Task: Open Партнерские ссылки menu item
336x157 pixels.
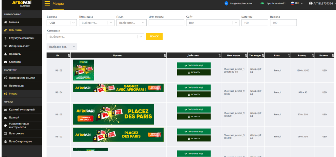Action: click(x=22, y=78)
